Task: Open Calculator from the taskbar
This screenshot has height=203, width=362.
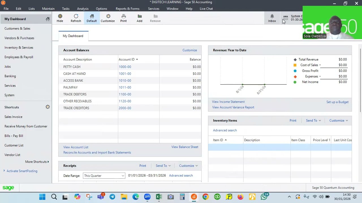Action: pos(182,197)
